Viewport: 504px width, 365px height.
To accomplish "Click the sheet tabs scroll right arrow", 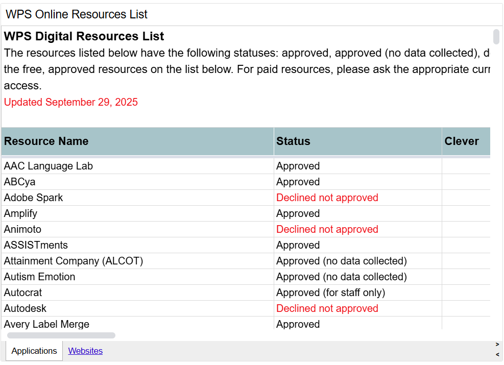I will pyautogui.click(x=497, y=345).
